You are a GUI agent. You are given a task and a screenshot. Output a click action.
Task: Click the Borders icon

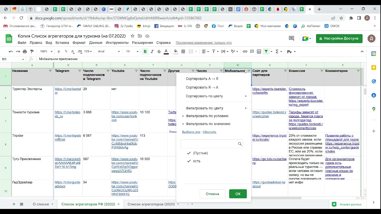183,51
